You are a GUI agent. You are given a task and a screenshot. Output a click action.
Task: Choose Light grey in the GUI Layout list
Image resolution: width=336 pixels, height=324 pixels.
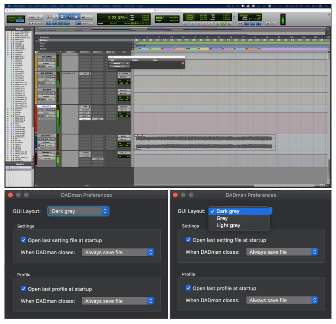(239, 225)
